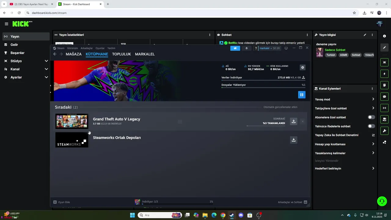This screenshot has height=220, width=391.
Task: Start Grand Theft Auto V download now
Action: click(x=294, y=121)
